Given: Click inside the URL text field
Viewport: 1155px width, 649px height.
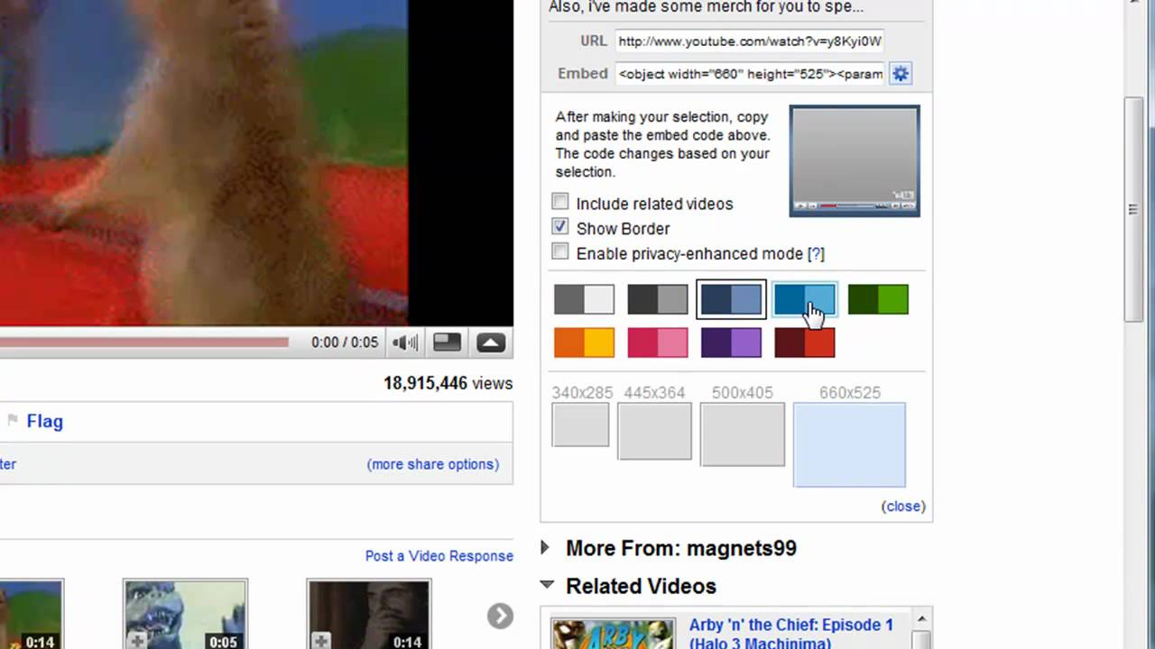Looking at the screenshot, I should click(x=750, y=41).
